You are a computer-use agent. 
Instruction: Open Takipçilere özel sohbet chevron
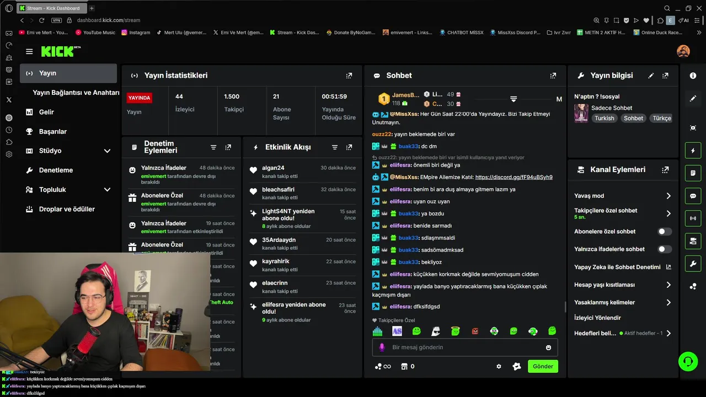pyautogui.click(x=668, y=213)
